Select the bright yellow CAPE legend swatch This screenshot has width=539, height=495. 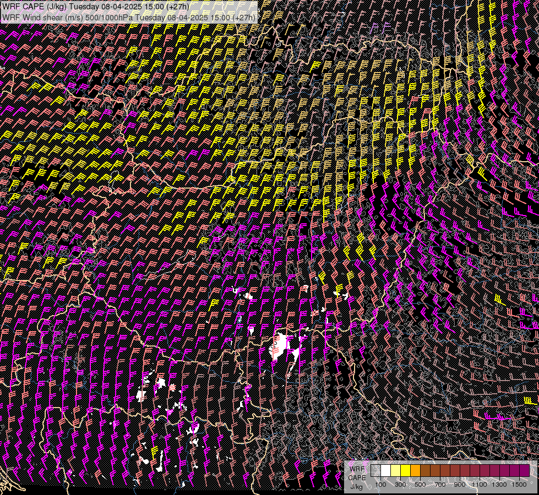tap(406, 471)
